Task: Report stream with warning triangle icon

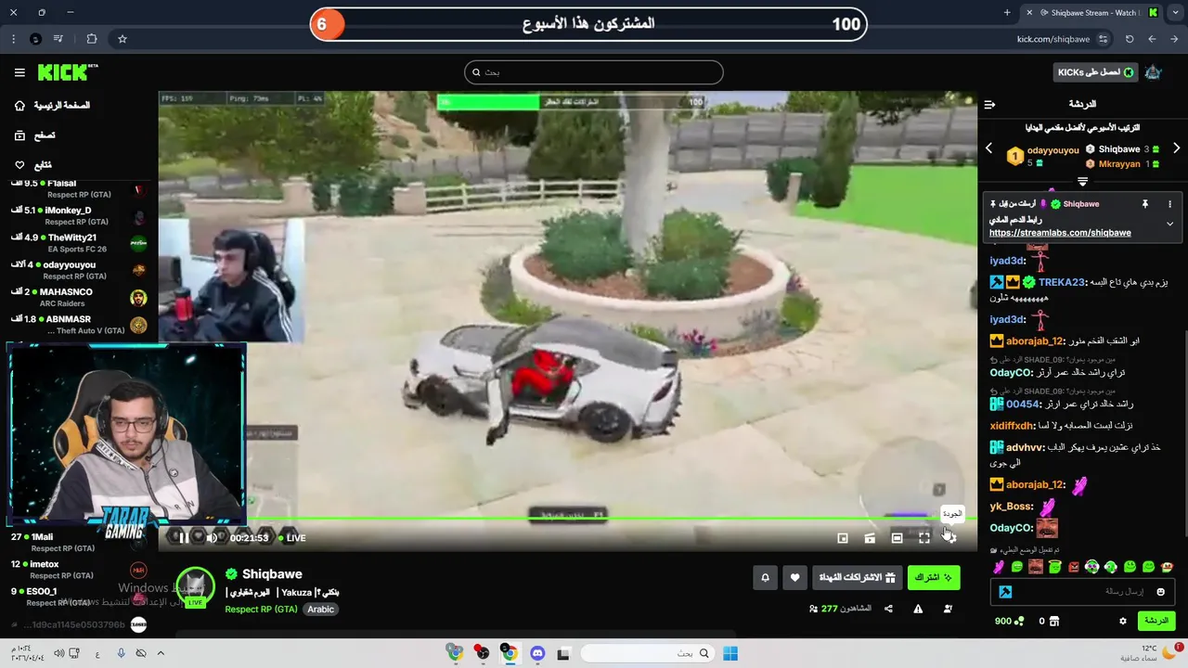Action: 918,609
